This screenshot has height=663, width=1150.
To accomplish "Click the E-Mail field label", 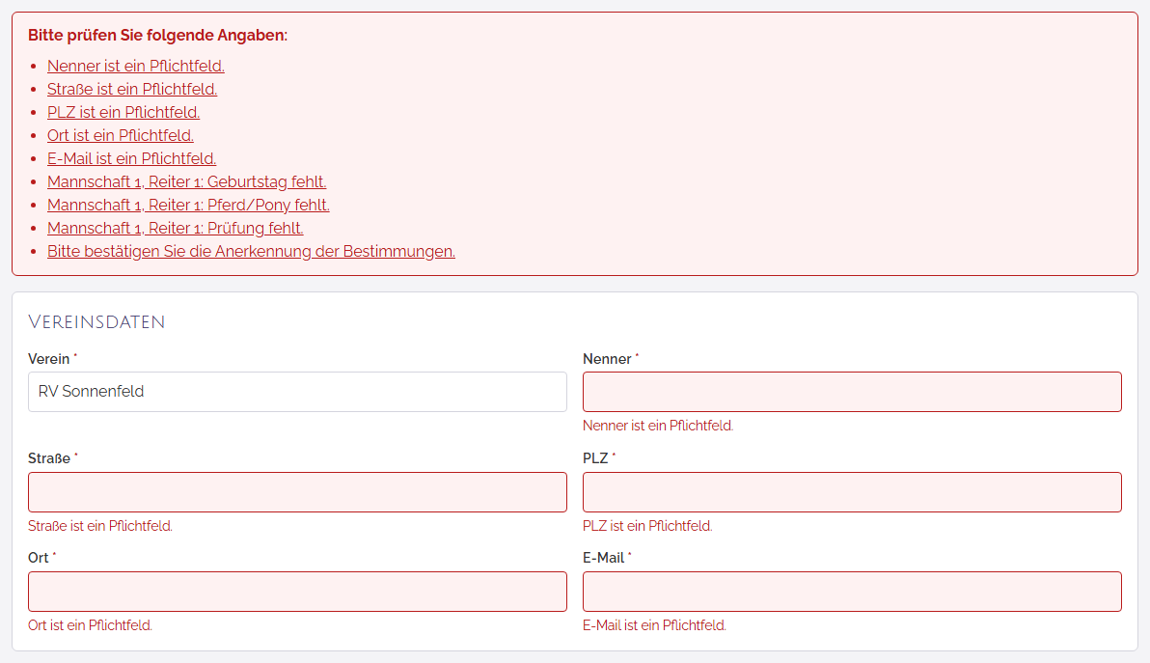I will tap(603, 558).
